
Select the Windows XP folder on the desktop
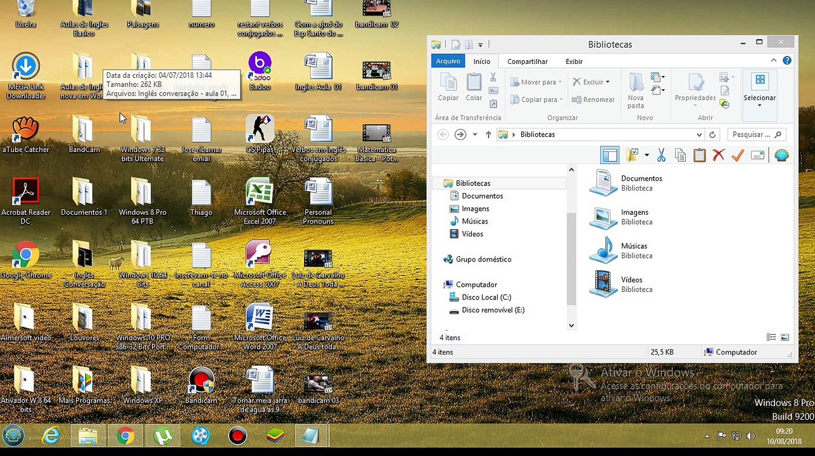[142, 386]
